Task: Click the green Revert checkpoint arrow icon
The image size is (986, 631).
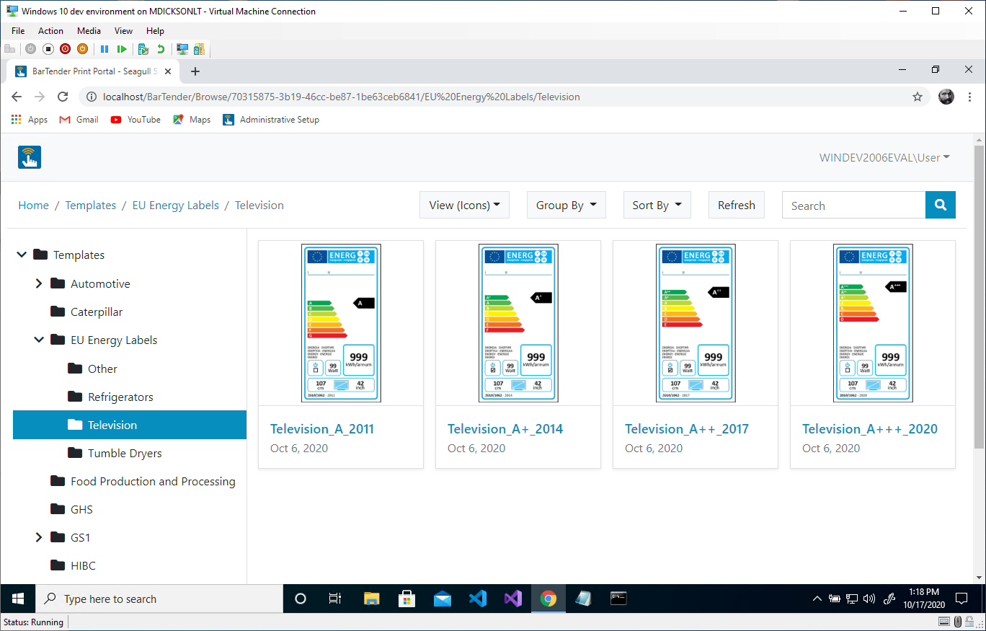Action: (161, 49)
